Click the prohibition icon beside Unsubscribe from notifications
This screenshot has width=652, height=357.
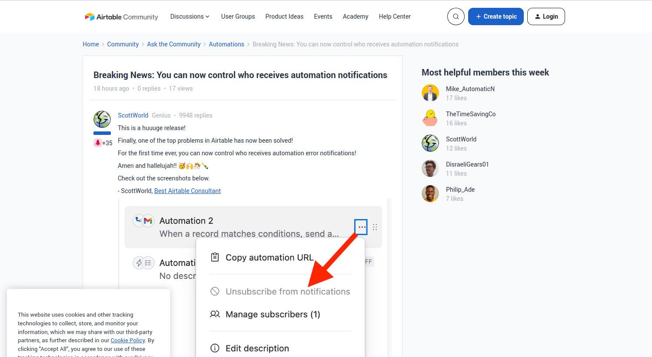click(215, 291)
